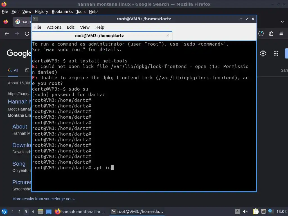The image size is (288, 216).
Task: Open the clipboard manager tray icon
Action: [x=256, y=211]
